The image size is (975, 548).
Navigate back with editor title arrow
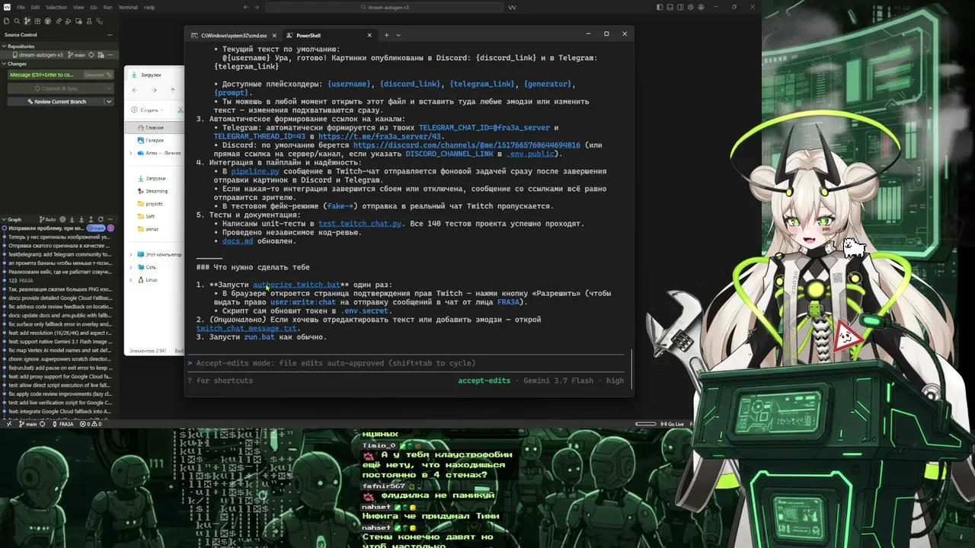[246, 7]
